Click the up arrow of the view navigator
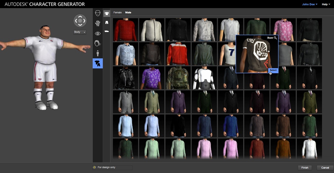 pos(80,17)
